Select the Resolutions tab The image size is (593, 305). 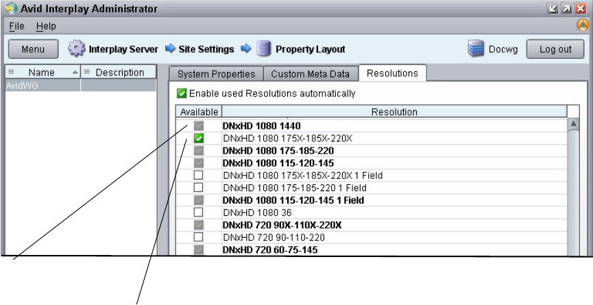(x=393, y=73)
